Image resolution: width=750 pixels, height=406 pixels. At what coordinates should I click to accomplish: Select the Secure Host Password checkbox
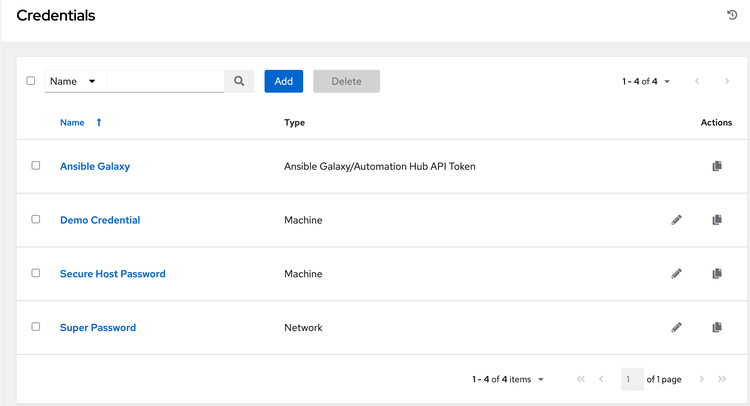tap(36, 273)
